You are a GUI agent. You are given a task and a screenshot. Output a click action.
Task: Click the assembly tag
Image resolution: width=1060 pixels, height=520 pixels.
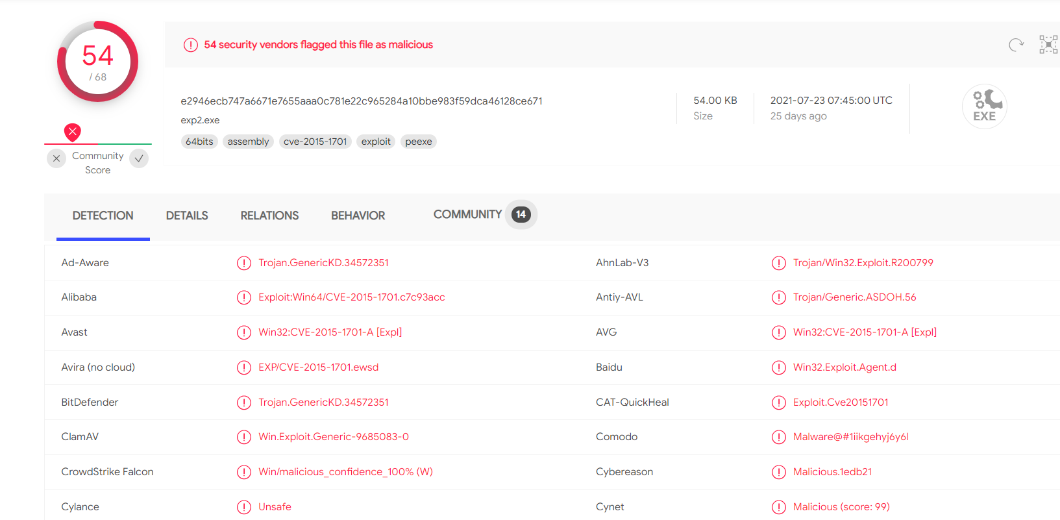(x=248, y=142)
